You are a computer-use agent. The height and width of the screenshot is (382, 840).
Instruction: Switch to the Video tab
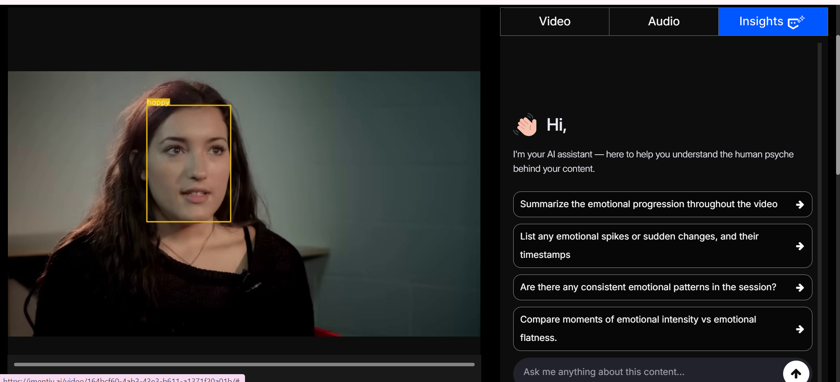tap(555, 21)
